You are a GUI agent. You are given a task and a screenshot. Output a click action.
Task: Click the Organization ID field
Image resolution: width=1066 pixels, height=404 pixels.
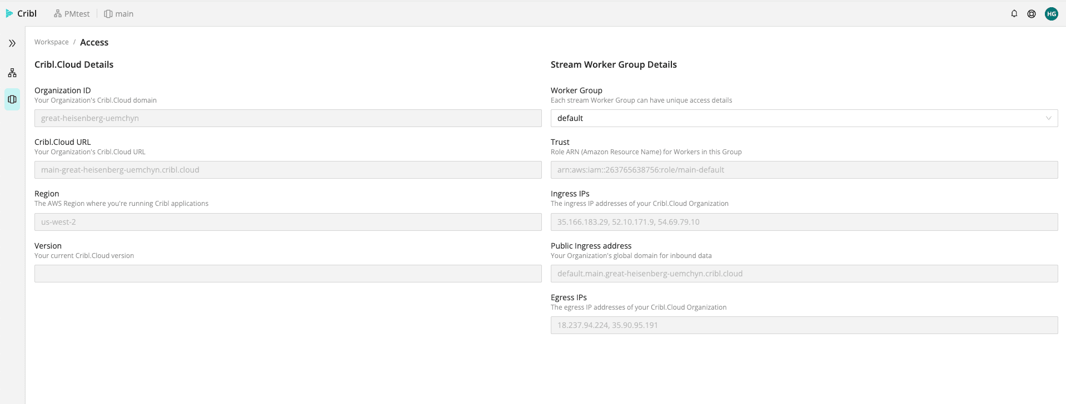288,118
